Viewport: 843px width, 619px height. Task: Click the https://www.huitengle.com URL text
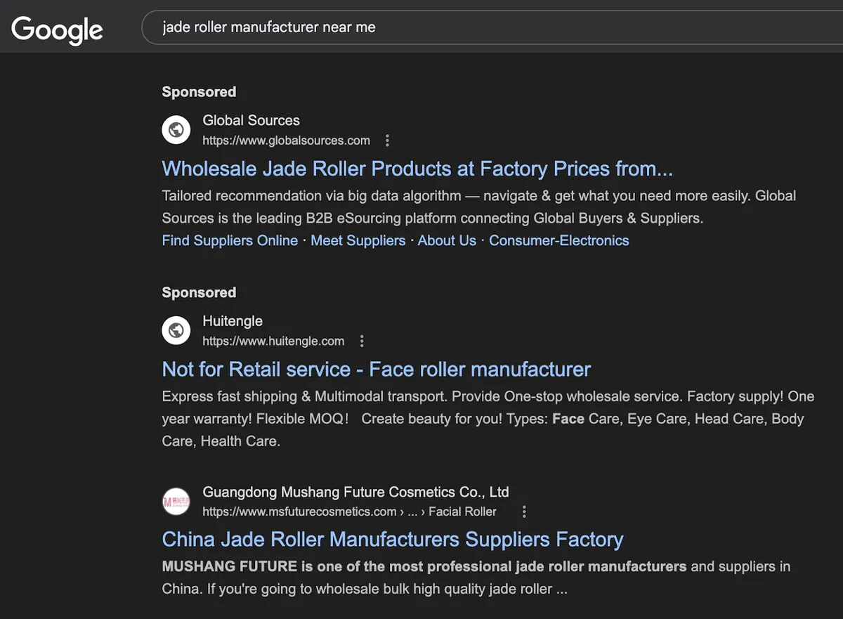273,341
